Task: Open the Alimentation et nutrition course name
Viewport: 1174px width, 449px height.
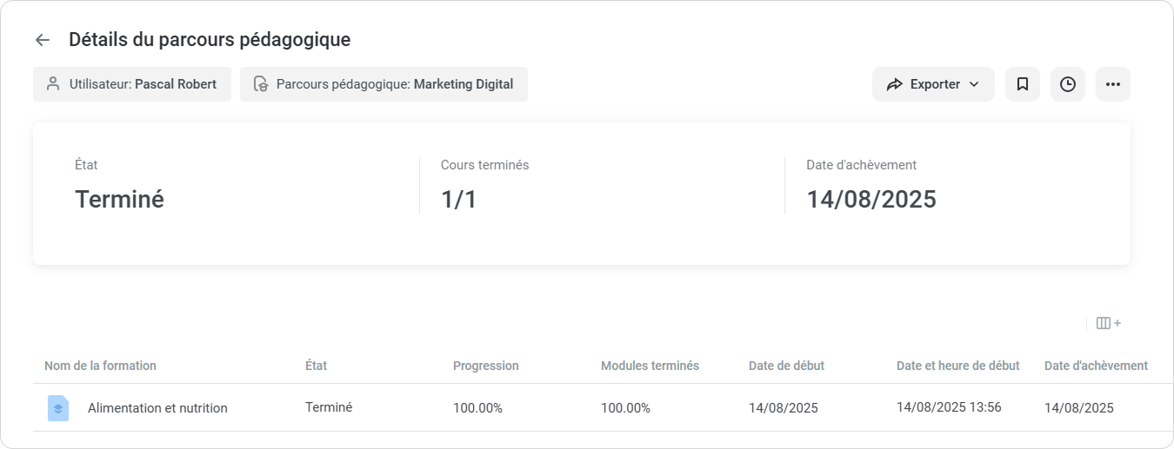Action: pyautogui.click(x=157, y=408)
